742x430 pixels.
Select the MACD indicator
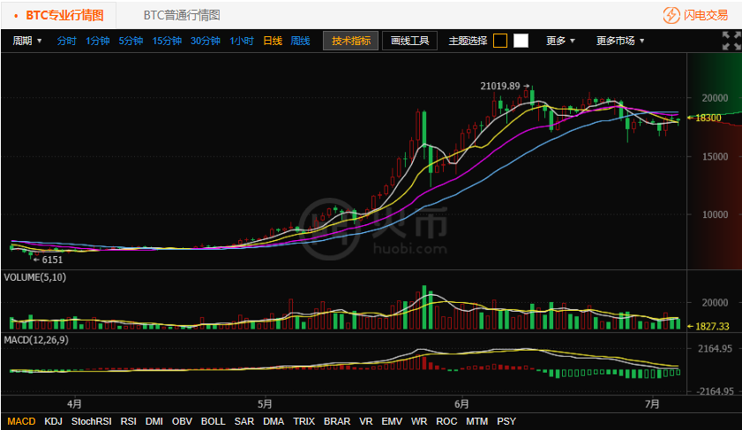[21, 421]
